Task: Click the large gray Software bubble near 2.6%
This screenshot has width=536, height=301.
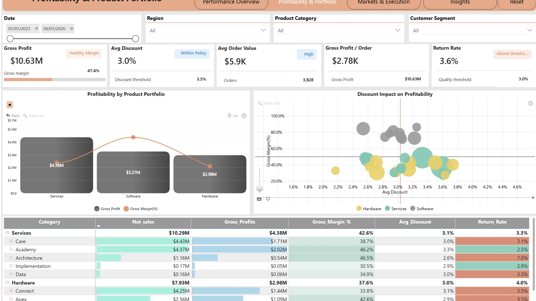Action: 363,129
